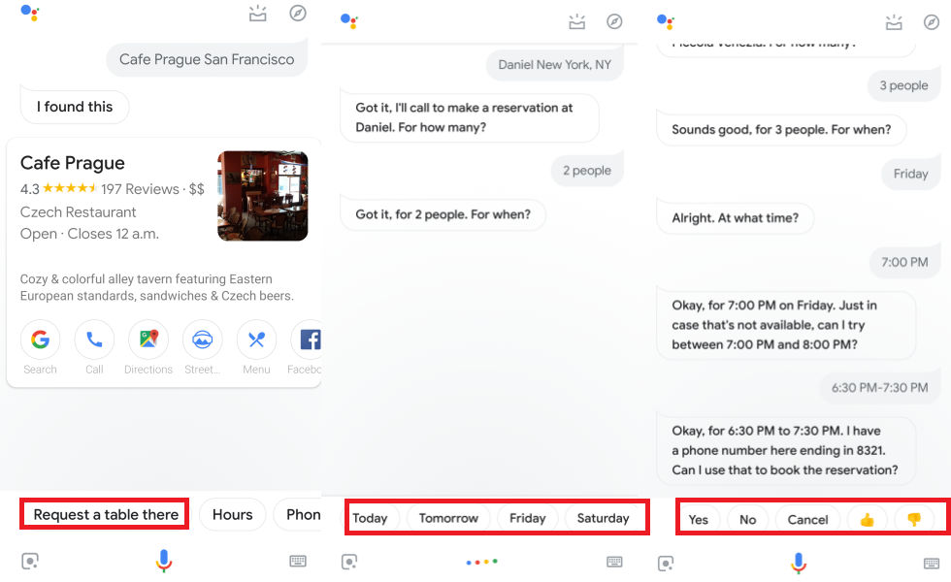Tap the phone number ending in 8321 reply
The width and height of the screenshot is (951, 582).
click(x=786, y=450)
